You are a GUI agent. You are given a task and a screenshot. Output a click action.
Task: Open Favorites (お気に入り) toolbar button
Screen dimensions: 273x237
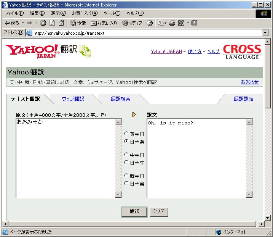coord(104,23)
